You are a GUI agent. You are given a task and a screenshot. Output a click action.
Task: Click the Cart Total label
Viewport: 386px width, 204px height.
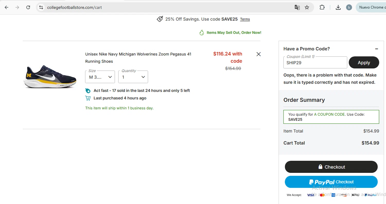click(x=294, y=143)
